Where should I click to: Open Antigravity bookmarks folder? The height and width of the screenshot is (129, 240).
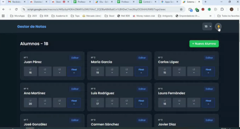pyautogui.click(x=165, y=16)
